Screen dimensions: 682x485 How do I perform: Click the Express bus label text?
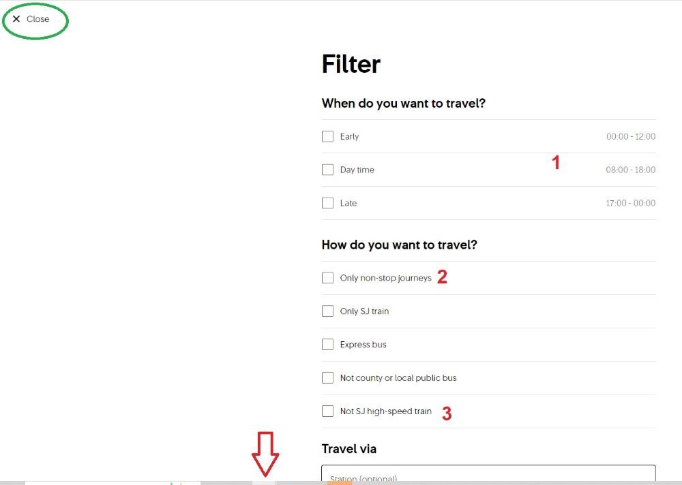(x=363, y=344)
